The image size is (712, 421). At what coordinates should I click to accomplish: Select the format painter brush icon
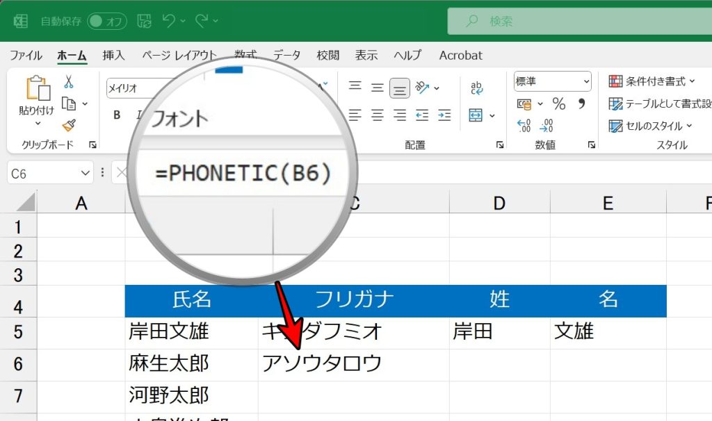point(69,126)
